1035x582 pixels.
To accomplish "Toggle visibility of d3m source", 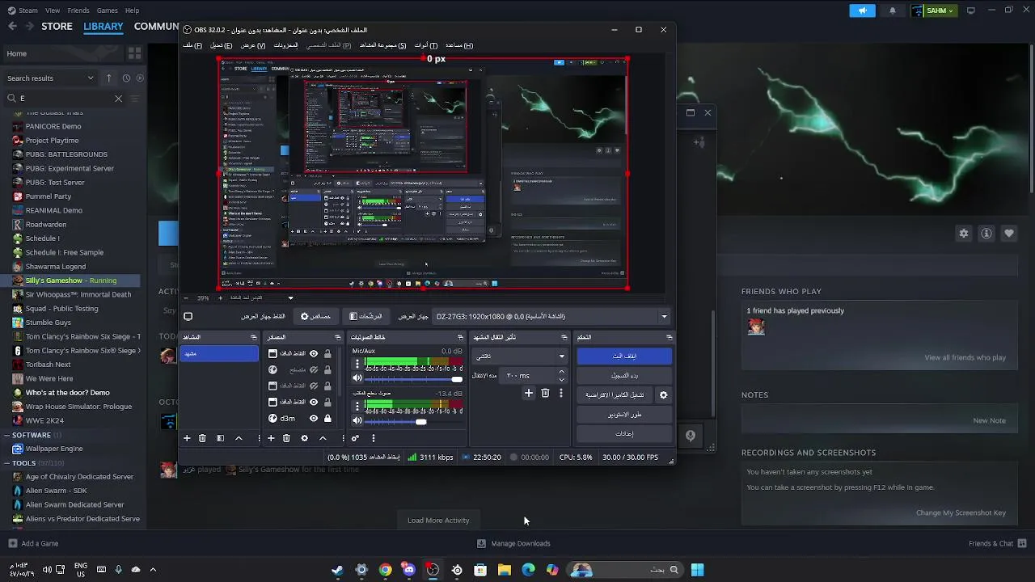I will tap(314, 419).
